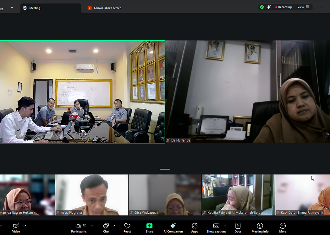Click the green encryption shield icon
Viewport: 330px width, 235px height.
tap(262, 7)
